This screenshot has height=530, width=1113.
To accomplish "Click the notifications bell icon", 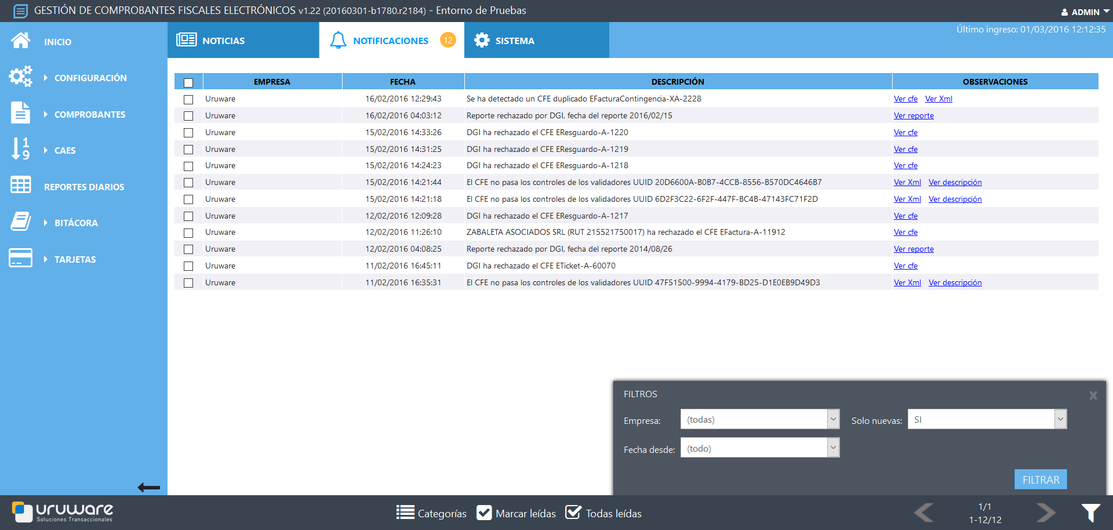I will pos(338,41).
